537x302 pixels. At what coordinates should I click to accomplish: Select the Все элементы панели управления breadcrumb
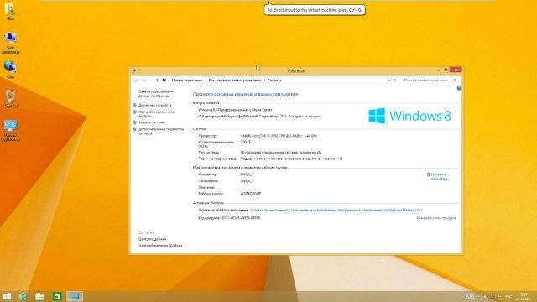235,81
